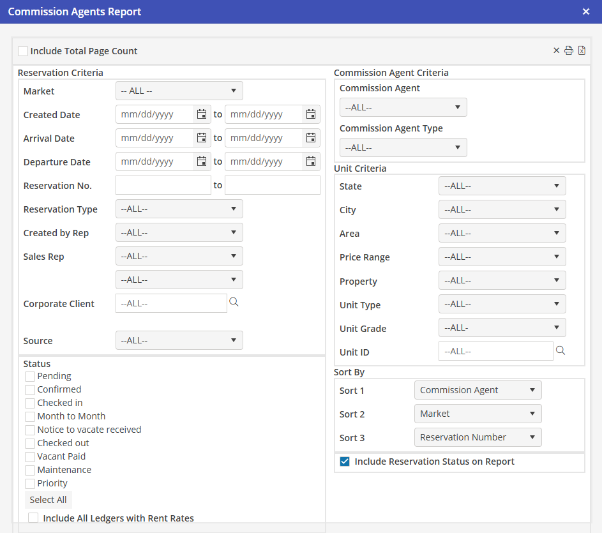This screenshot has width=602, height=533.
Task: Export report to Excel file icon
Action: coord(582,51)
